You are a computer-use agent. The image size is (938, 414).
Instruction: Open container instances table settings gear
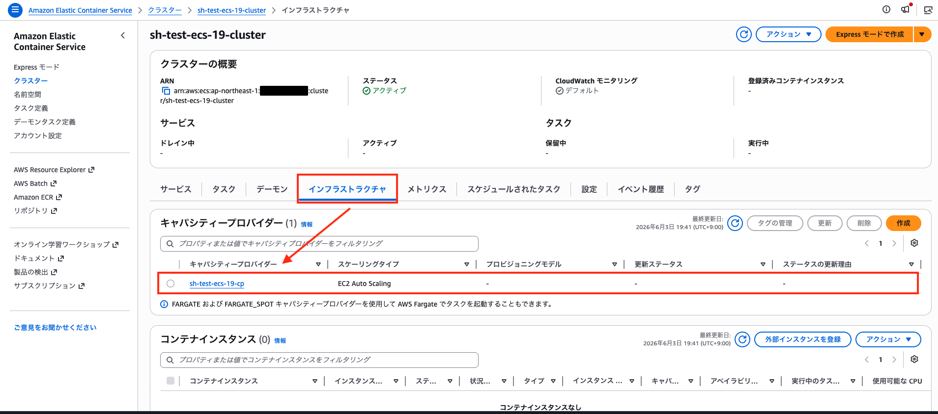(x=914, y=359)
